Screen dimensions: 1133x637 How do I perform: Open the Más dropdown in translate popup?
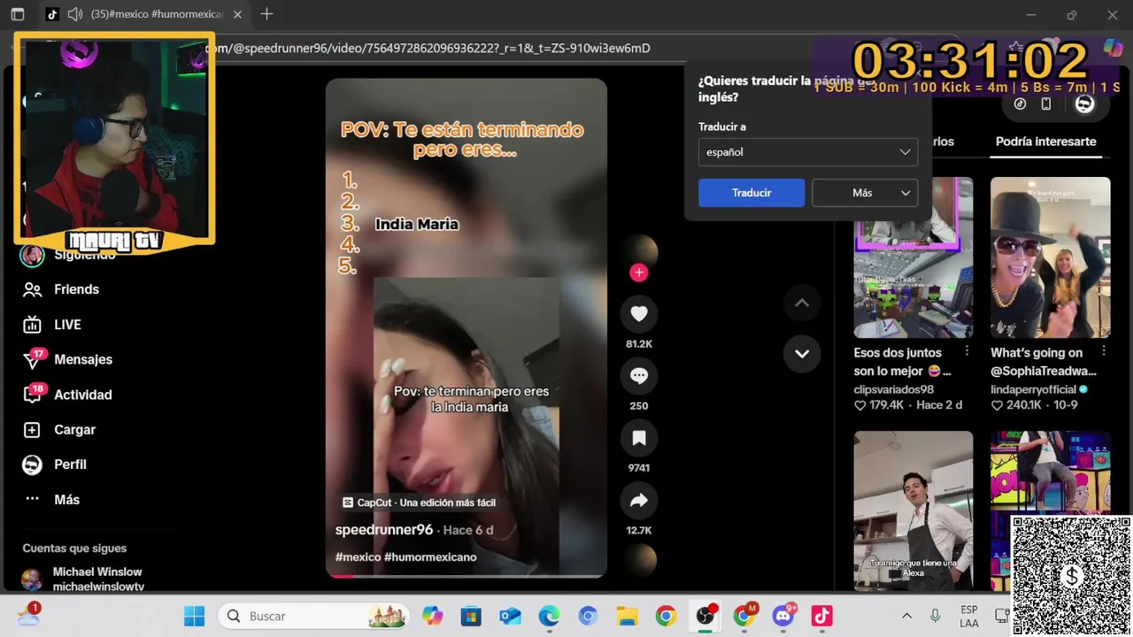pyautogui.click(x=864, y=193)
